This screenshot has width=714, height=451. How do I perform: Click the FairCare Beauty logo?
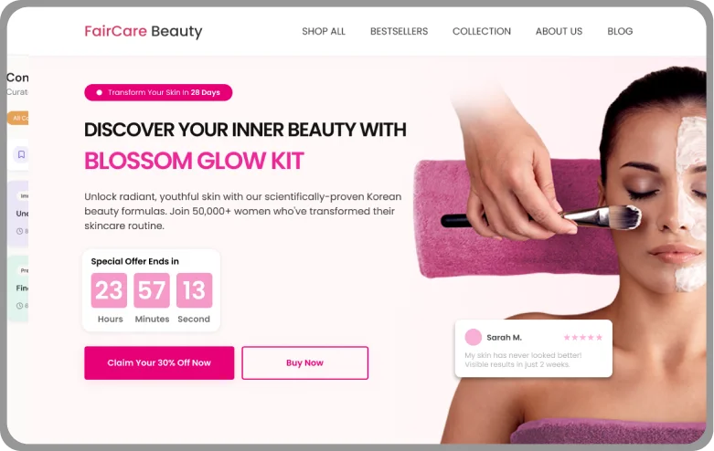(x=144, y=31)
